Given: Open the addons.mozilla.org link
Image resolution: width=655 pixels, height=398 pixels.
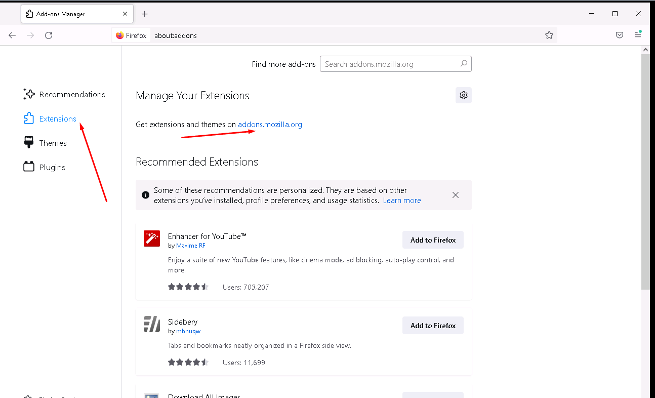Looking at the screenshot, I should pos(270,125).
